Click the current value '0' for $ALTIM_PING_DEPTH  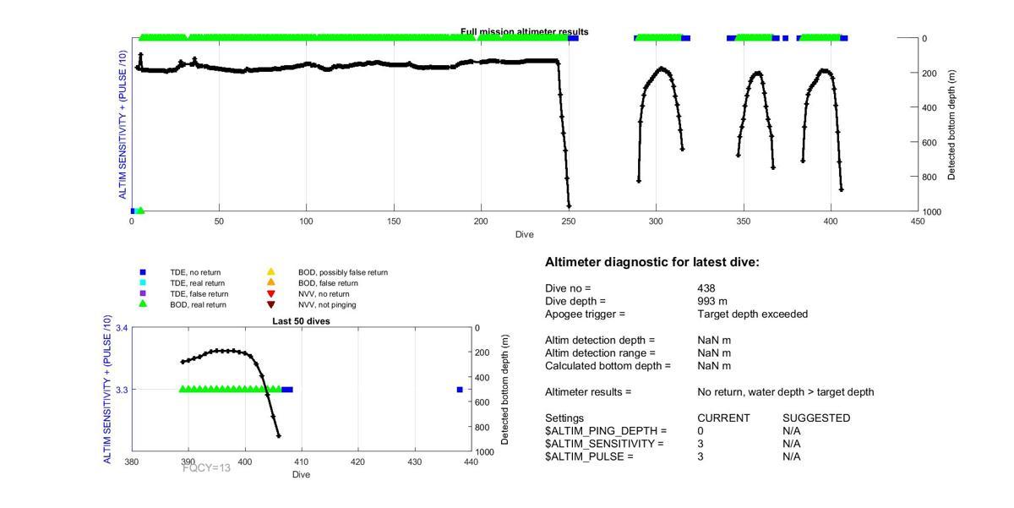(x=701, y=431)
